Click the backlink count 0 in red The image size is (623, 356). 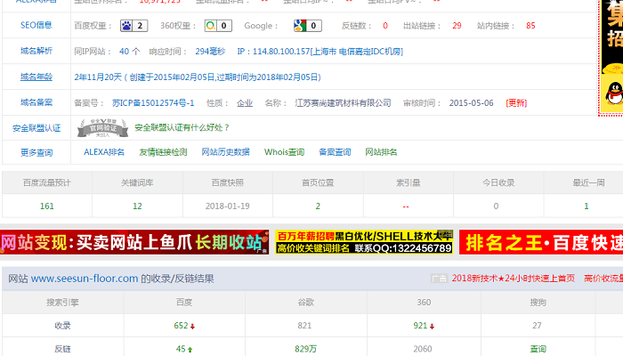coord(385,26)
